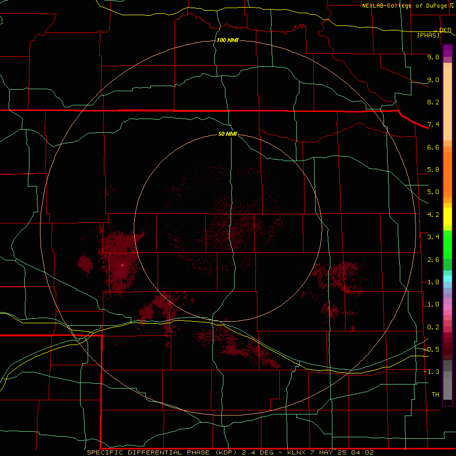Click the TH label on the color scale

click(x=435, y=395)
